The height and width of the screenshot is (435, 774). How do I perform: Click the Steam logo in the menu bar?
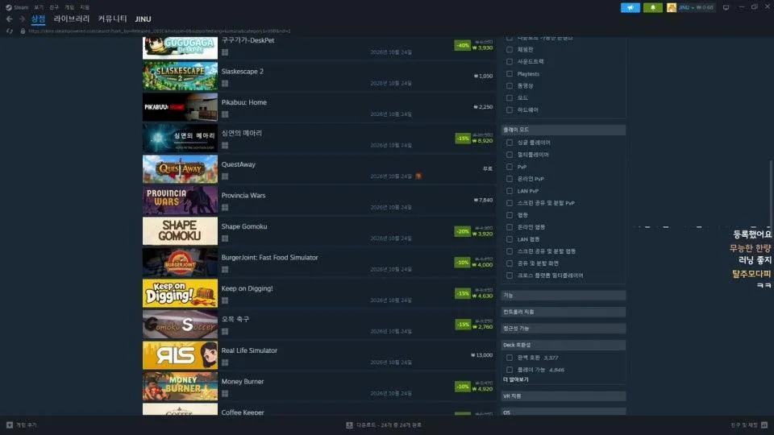[x=8, y=7]
